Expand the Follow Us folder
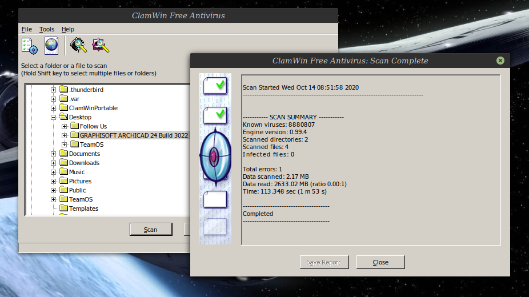The width and height of the screenshot is (529, 297). [64, 126]
